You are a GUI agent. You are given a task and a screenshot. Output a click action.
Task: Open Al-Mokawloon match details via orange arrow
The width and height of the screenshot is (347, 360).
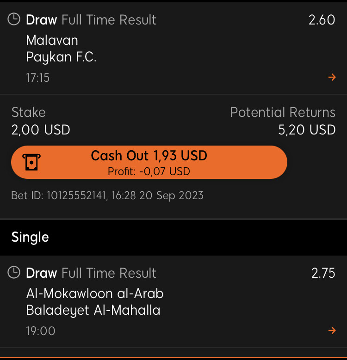point(332,330)
